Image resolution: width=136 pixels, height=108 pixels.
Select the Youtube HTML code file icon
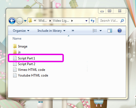15,75
